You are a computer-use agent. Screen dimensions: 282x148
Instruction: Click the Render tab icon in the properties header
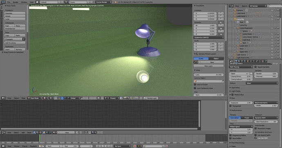[236, 61]
